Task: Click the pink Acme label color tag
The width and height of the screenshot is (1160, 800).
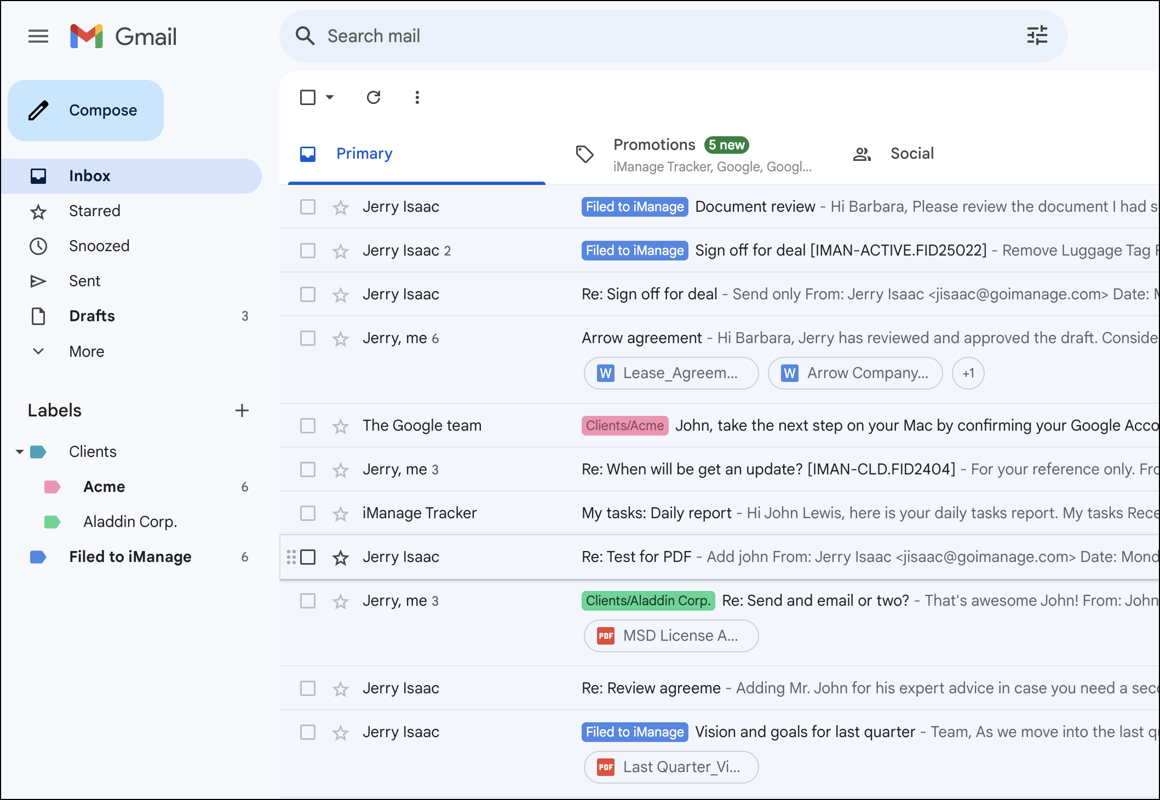Action: pos(52,487)
